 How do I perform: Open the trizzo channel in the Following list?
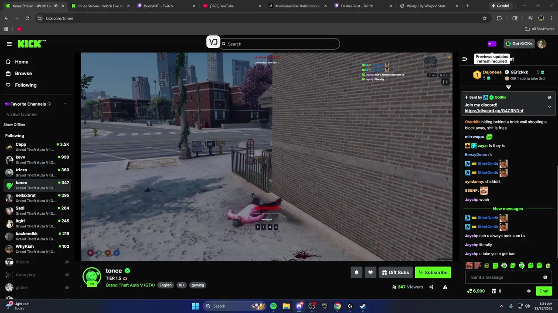tap(37, 173)
